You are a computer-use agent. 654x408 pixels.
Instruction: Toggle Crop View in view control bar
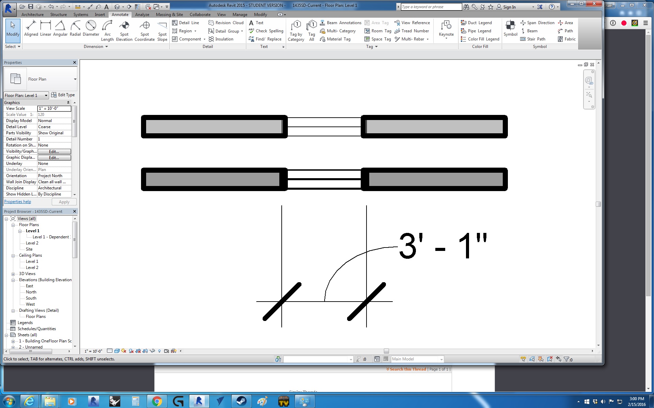click(138, 351)
